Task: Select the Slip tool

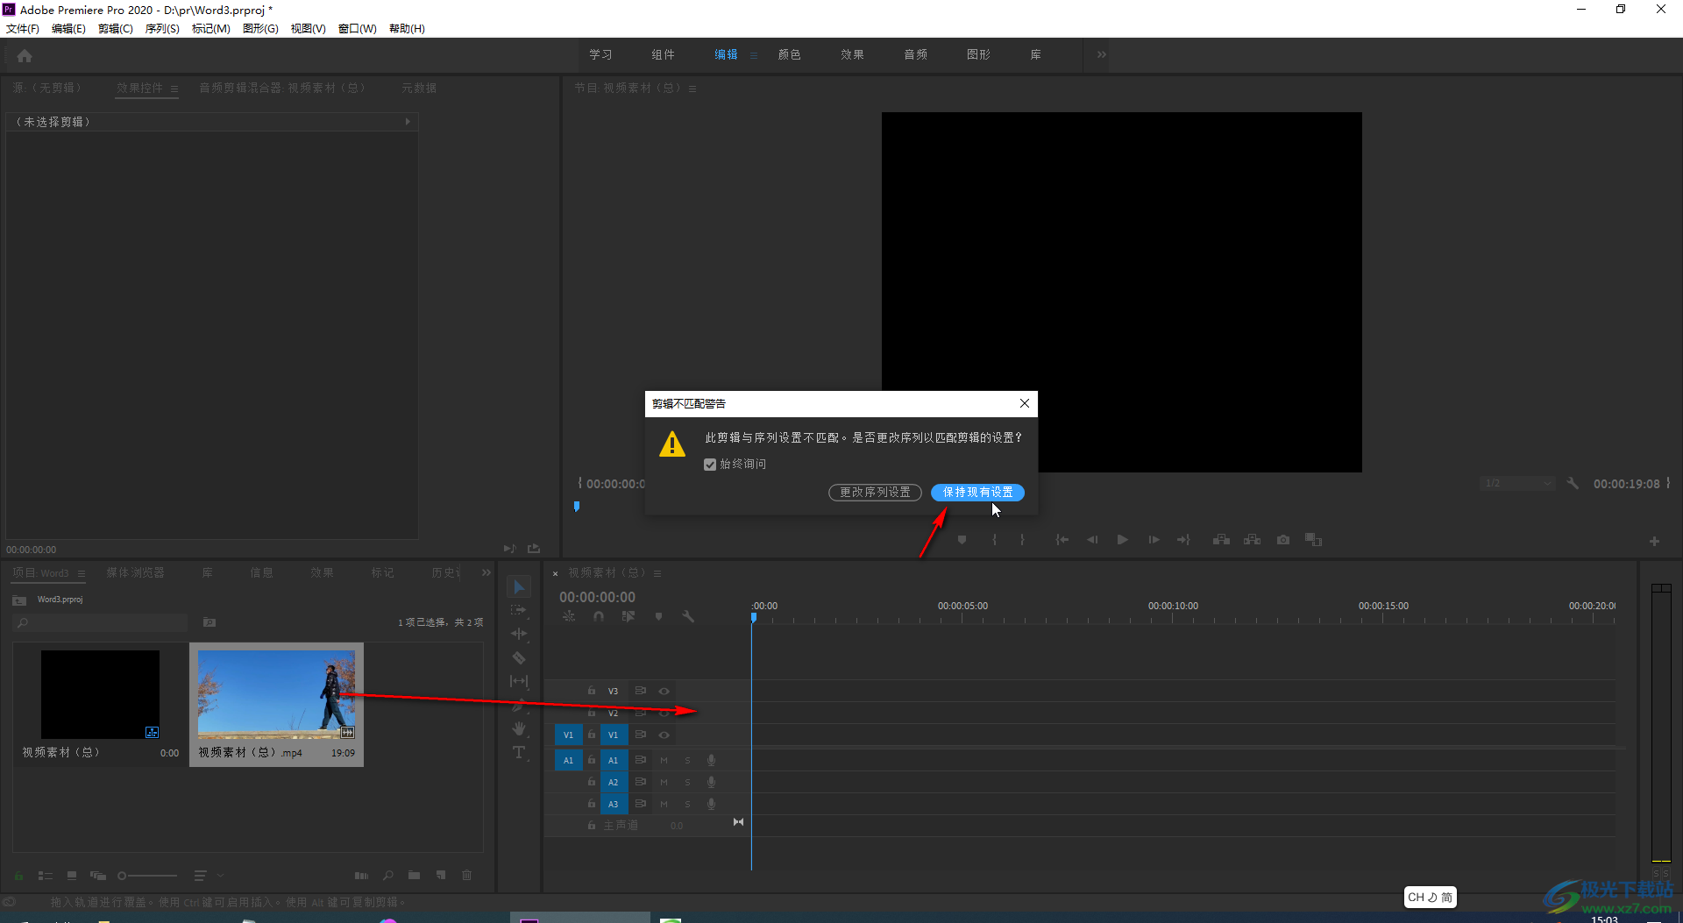Action: pyautogui.click(x=519, y=681)
